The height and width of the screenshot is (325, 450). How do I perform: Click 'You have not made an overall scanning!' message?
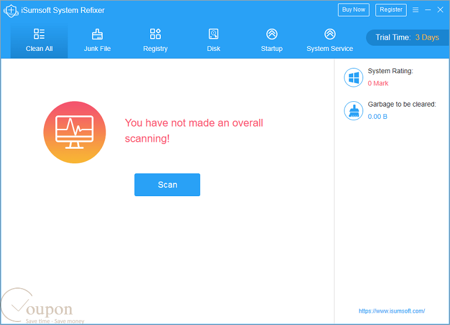(x=194, y=131)
